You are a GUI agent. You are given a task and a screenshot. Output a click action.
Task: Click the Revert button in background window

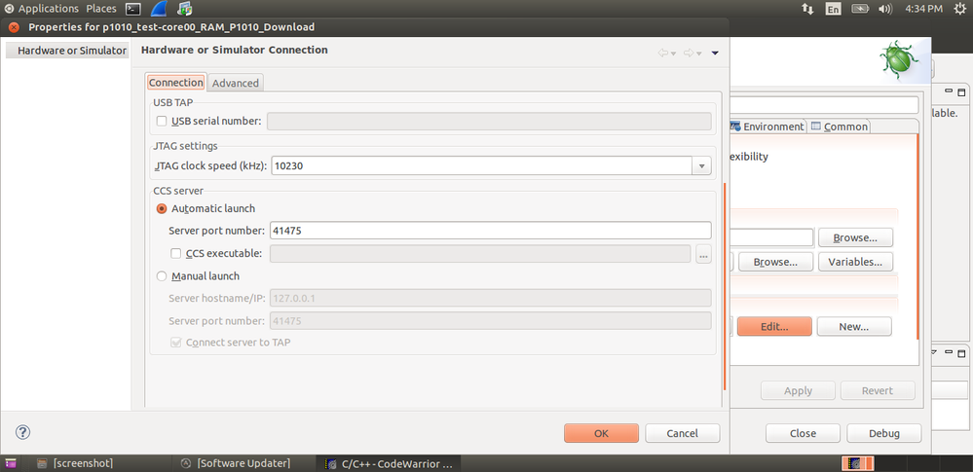pyautogui.click(x=878, y=391)
